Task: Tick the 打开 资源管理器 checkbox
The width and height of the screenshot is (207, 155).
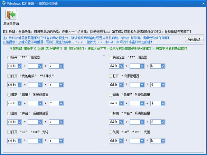Action: click(x=111, y=76)
